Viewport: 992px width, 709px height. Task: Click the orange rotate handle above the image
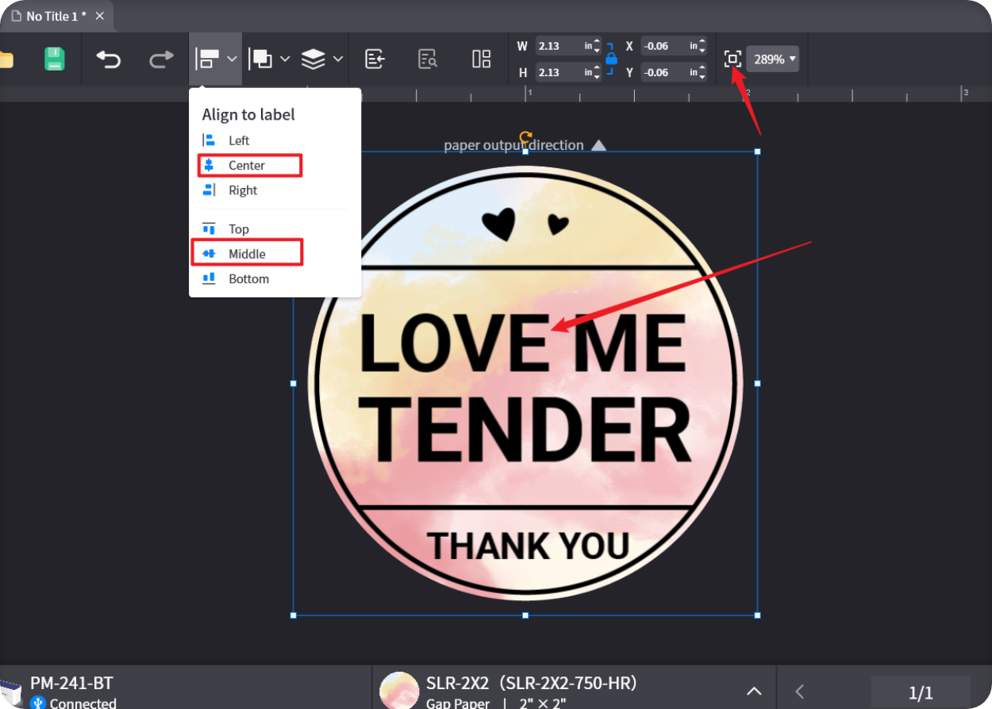(x=525, y=138)
